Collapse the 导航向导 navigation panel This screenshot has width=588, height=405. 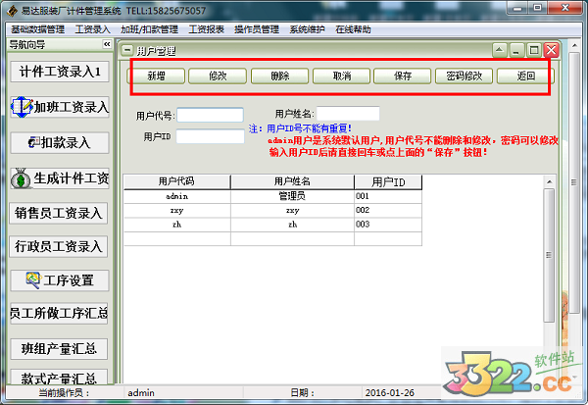(x=107, y=44)
